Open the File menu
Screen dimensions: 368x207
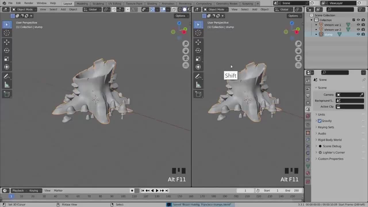[10, 3]
